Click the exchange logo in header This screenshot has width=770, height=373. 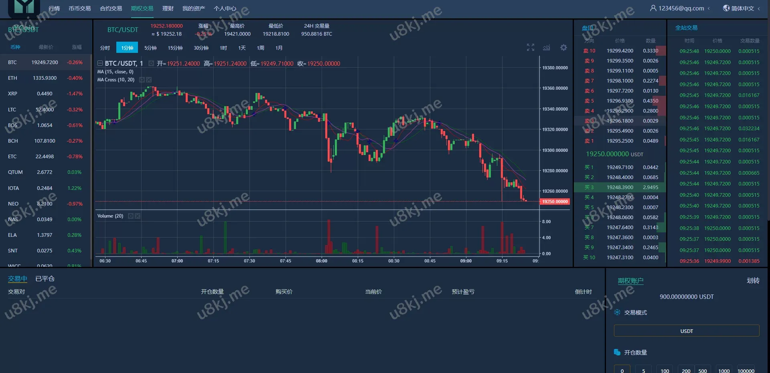tap(24, 8)
